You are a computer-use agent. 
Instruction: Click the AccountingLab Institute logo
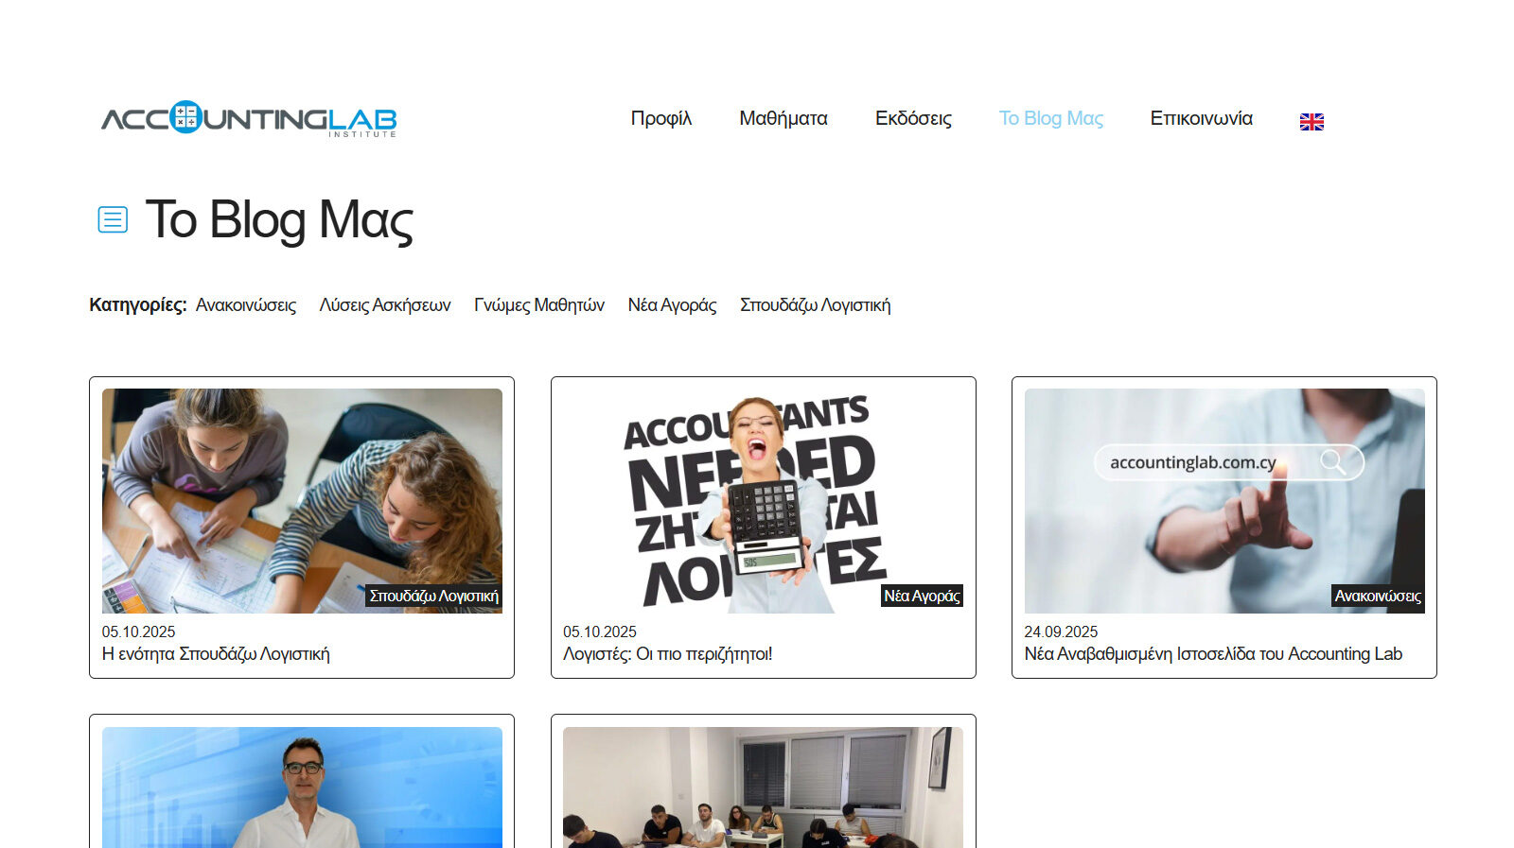(249, 118)
